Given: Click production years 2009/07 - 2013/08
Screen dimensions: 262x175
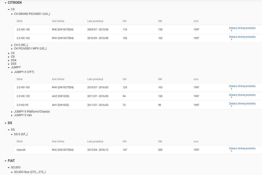Looking at the screenshot, I should click(98, 29).
